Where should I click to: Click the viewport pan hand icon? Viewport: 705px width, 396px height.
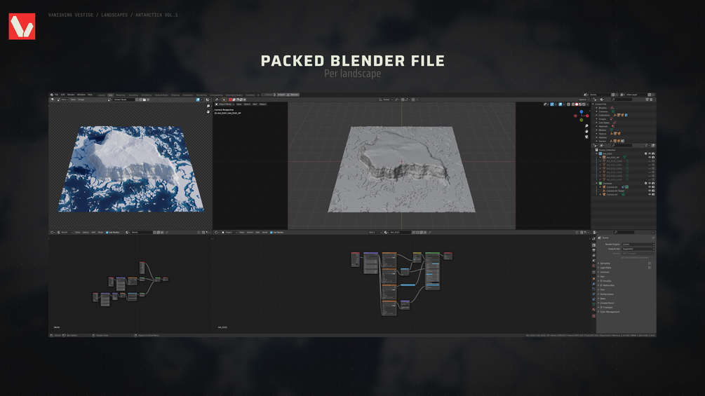pyautogui.click(x=586, y=132)
